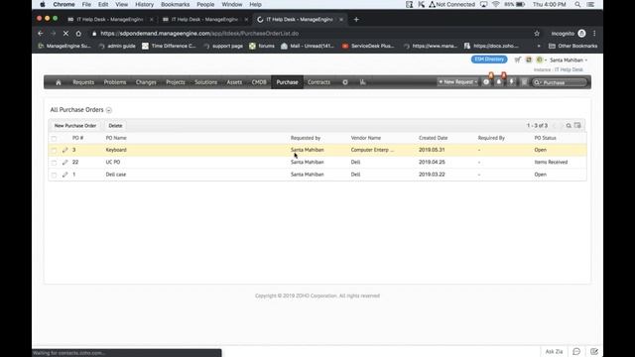This screenshot has width=635, height=357.
Task: Select 'Computer Enterp ...' vendor cell
Action: pyautogui.click(x=372, y=150)
